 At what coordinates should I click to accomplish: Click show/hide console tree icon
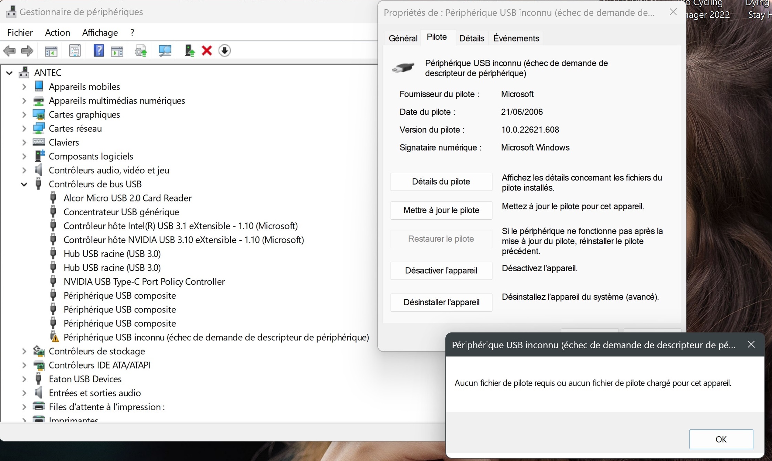pos(51,51)
